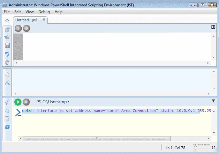Click the Ln 1 Col 78 status text
Screen dimensions: 219x154
tap(176, 148)
